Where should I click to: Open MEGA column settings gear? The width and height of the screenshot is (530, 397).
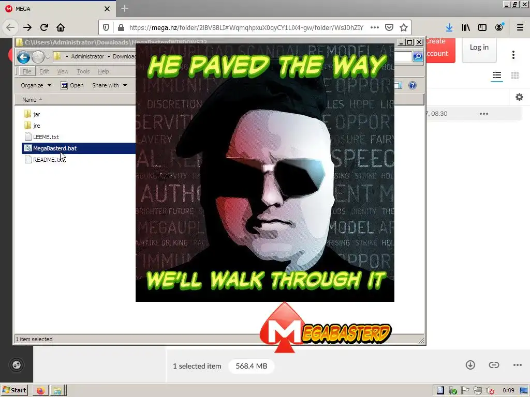pyautogui.click(x=519, y=97)
